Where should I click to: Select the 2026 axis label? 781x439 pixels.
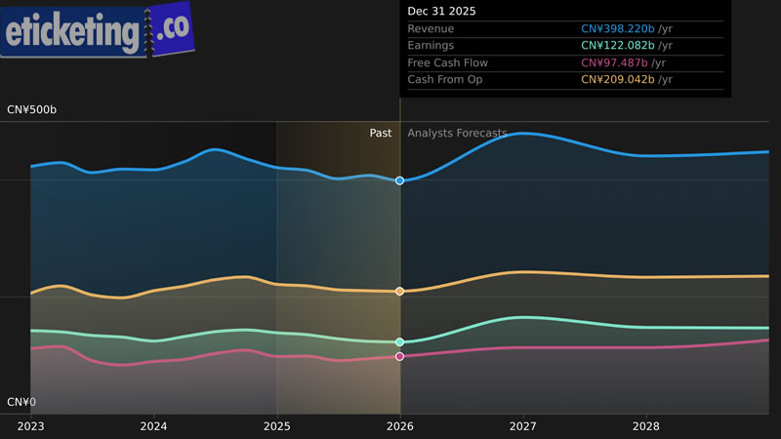(400, 426)
